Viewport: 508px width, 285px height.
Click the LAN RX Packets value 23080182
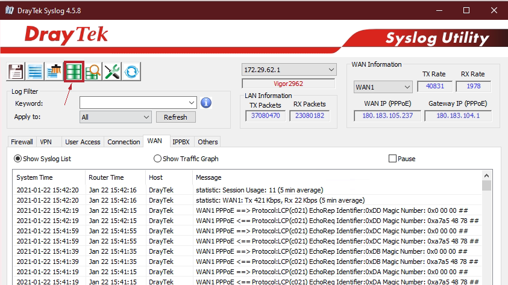309,115
